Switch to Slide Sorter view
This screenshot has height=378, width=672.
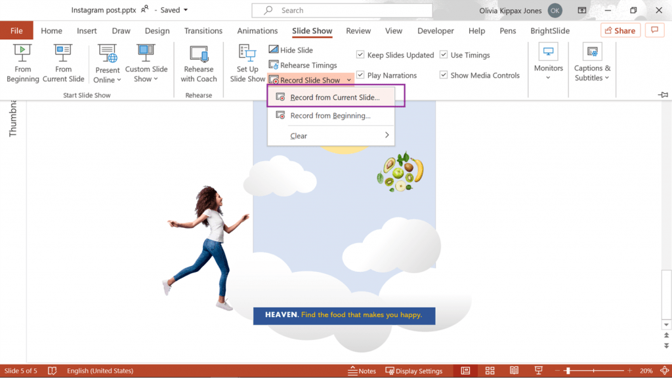coord(490,371)
